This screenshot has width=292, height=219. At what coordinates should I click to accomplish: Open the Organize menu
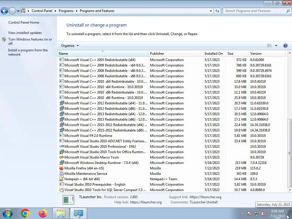[70, 46]
